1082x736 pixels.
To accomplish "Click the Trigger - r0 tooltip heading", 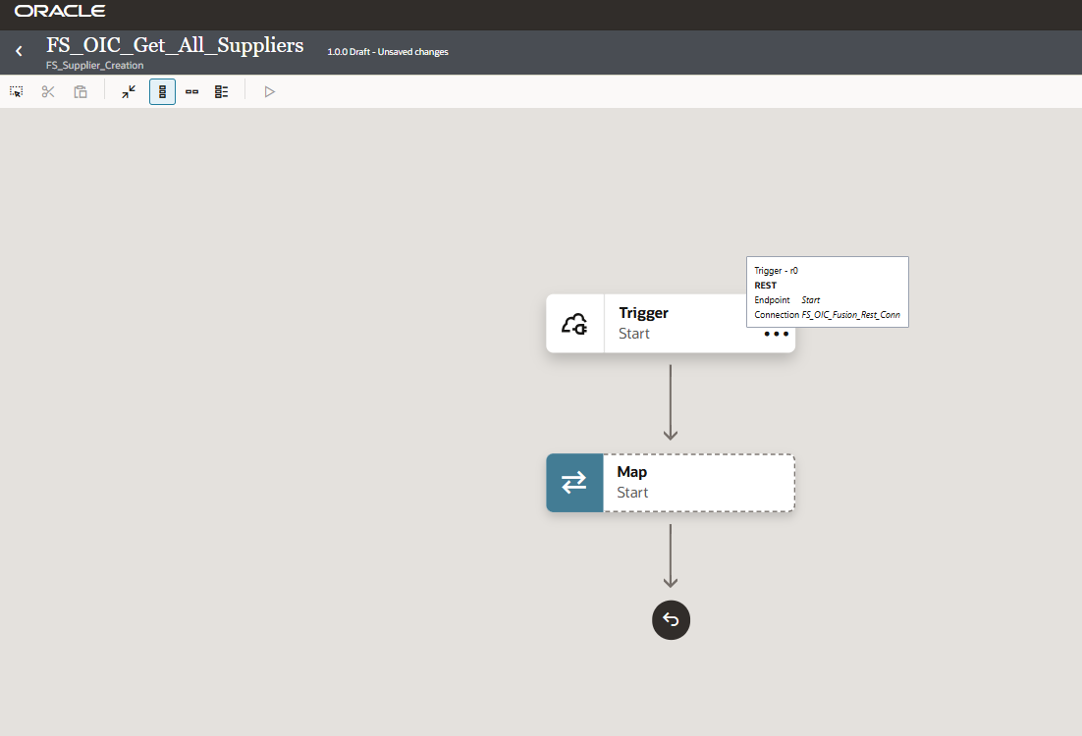I will point(777,271).
